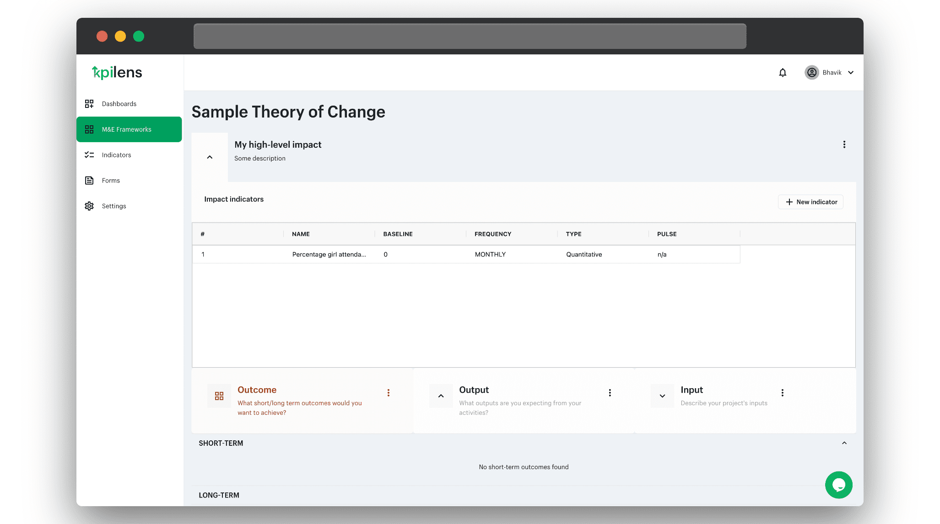This screenshot has height=524, width=940.
Task: Collapse the My high-level impact section
Action: [x=210, y=157]
